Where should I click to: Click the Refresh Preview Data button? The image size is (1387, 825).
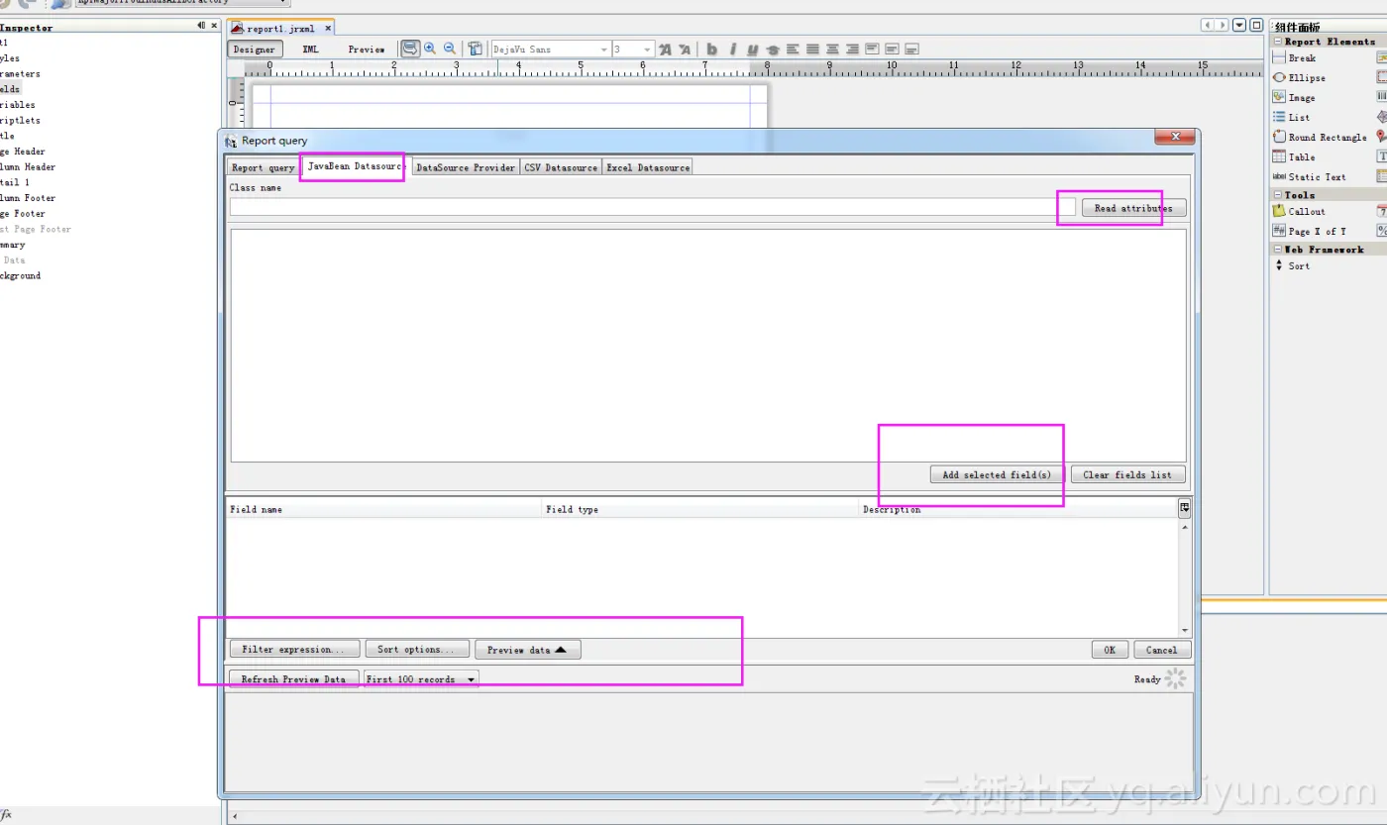(x=293, y=679)
